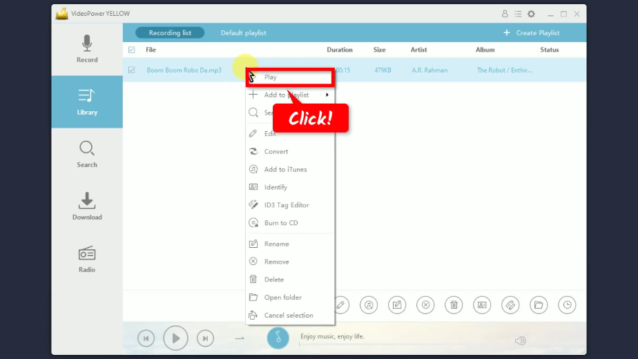The image size is (638, 359).
Task: Choose Remove from the context menu
Action: click(x=290, y=262)
